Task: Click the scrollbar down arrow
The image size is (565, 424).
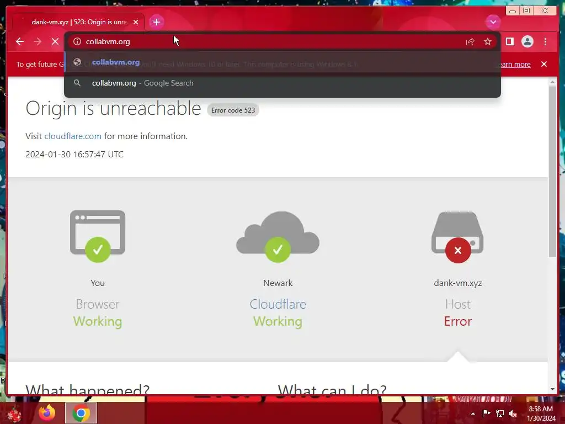Action: (552, 389)
